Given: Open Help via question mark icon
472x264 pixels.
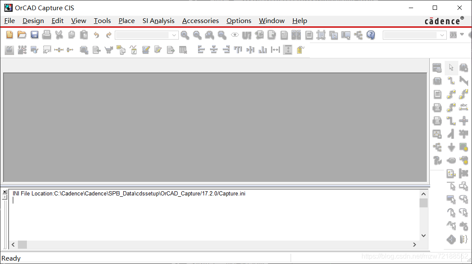Looking at the screenshot, I should pos(371,35).
